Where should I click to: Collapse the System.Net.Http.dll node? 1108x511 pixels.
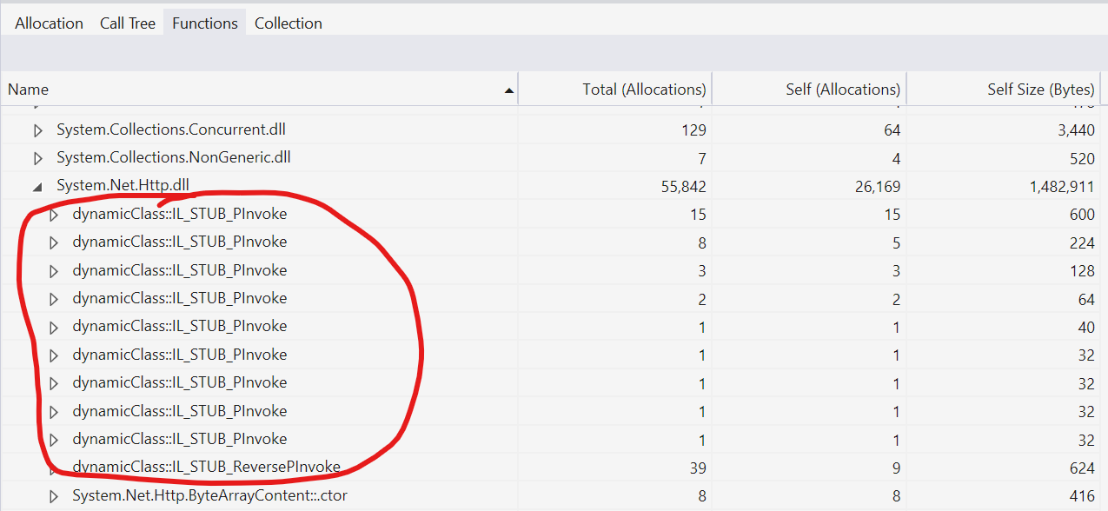(37, 186)
